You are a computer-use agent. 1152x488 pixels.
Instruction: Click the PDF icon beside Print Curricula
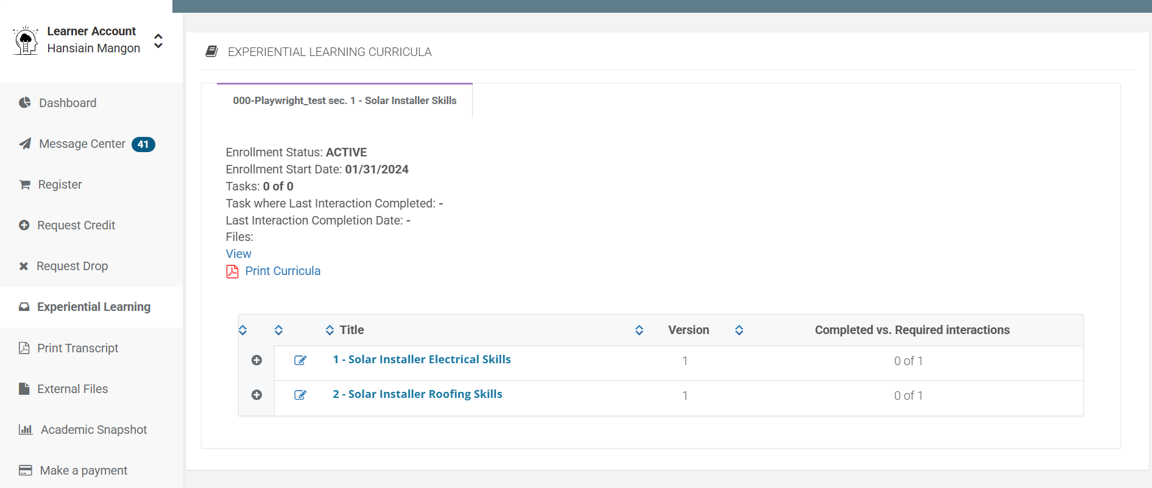tap(232, 271)
